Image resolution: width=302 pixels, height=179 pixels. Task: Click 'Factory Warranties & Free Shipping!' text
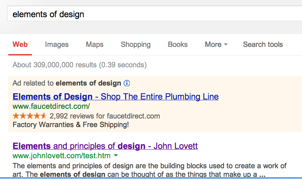pyautogui.click(x=71, y=125)
